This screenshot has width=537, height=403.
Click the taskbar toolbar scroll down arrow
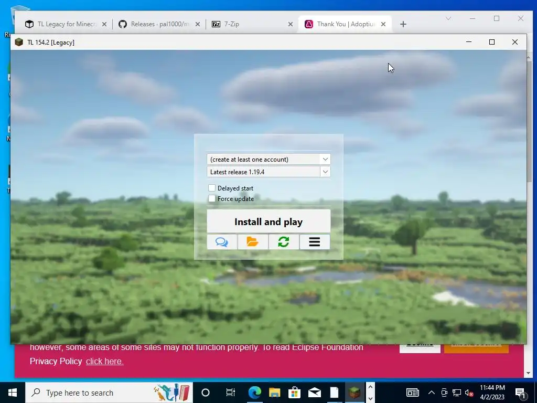point(370,398)
